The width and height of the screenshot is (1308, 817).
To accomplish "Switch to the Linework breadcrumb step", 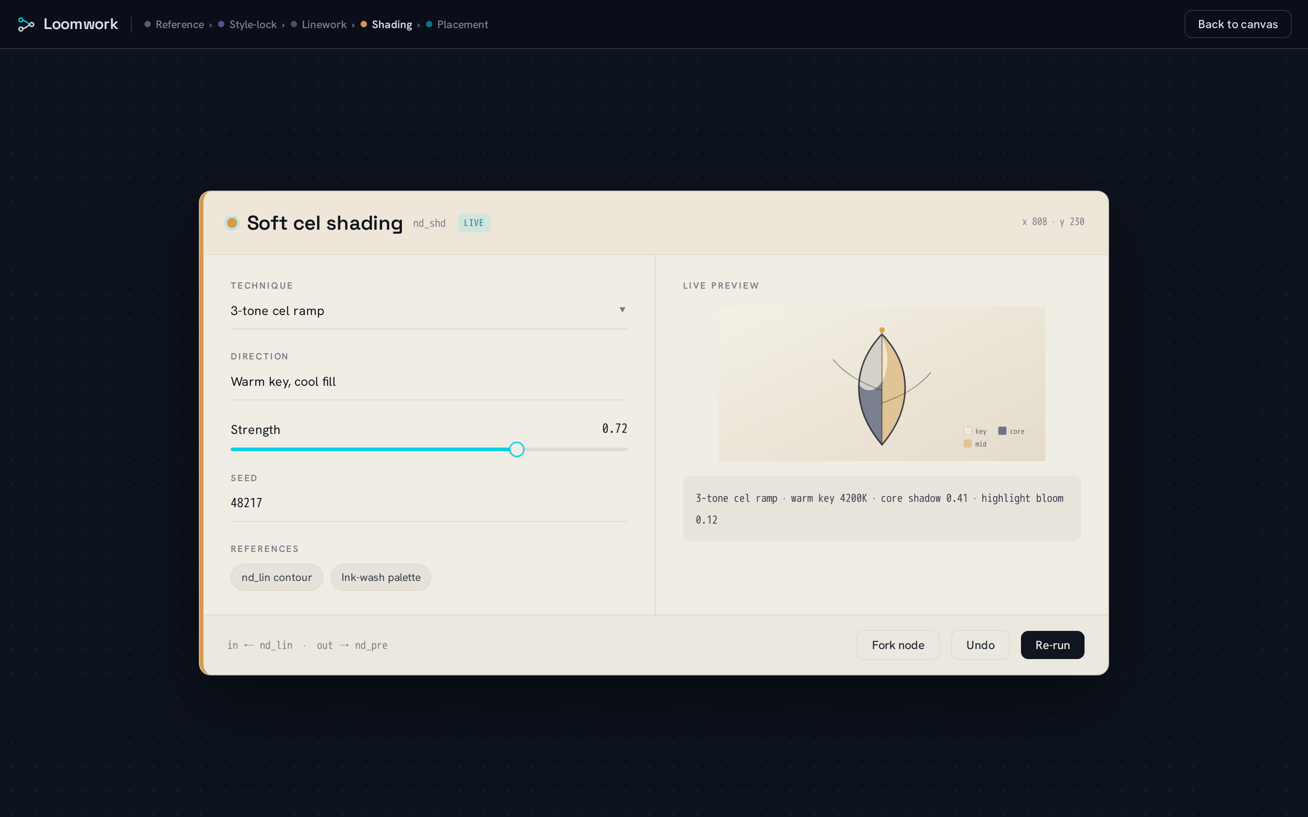I will point(319,25).
